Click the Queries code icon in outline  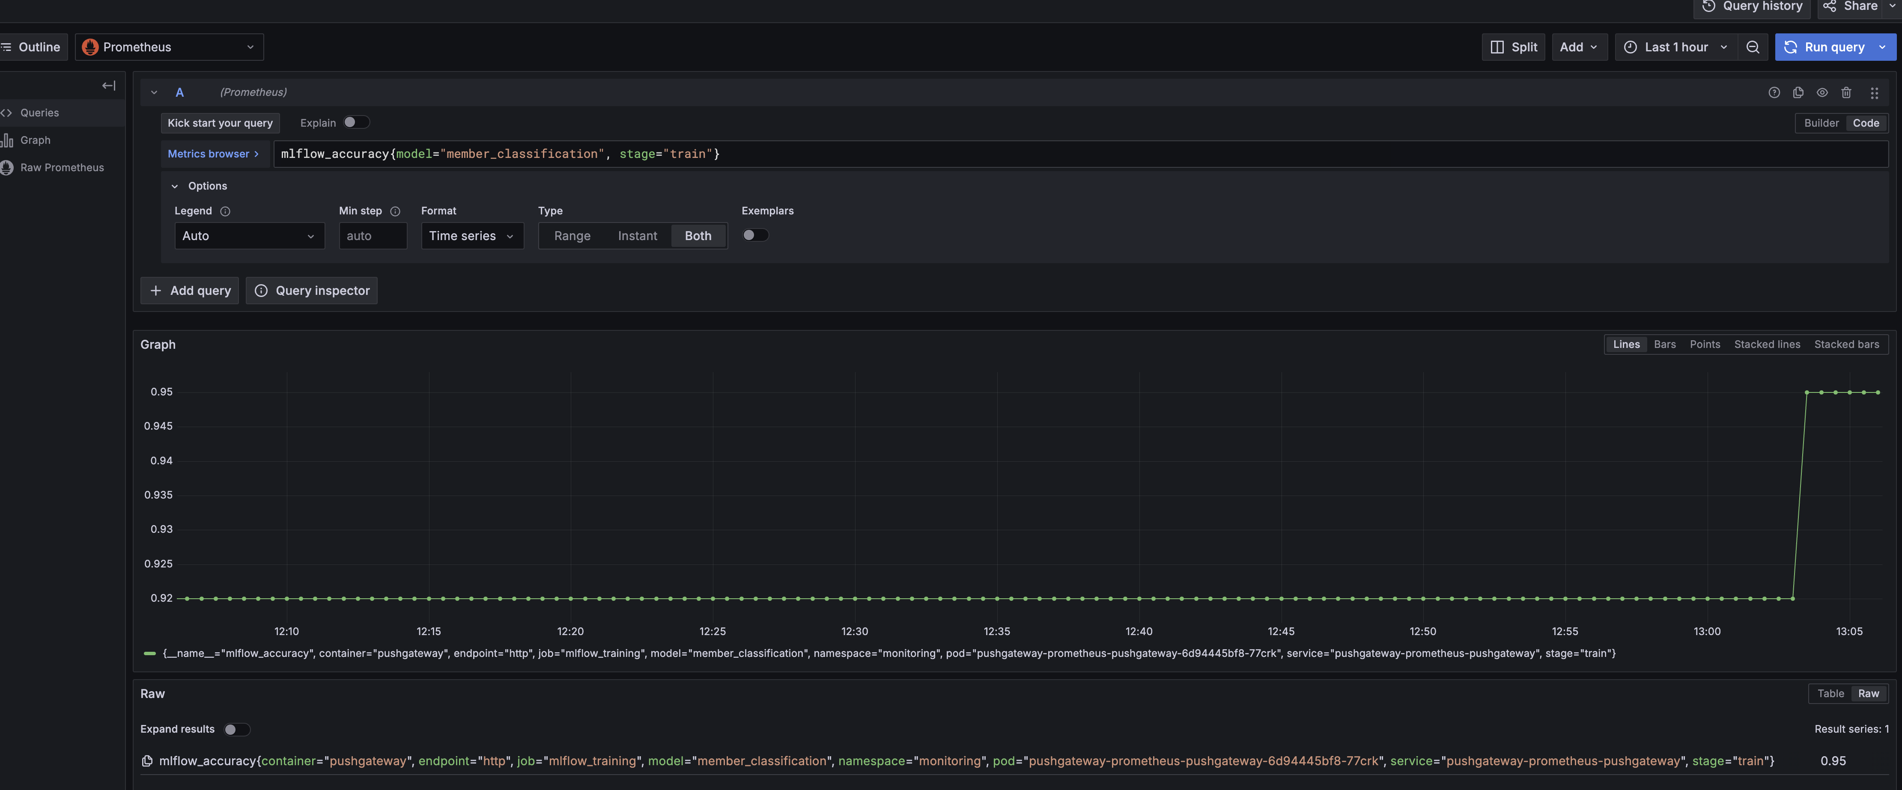[x=7, y=113]
